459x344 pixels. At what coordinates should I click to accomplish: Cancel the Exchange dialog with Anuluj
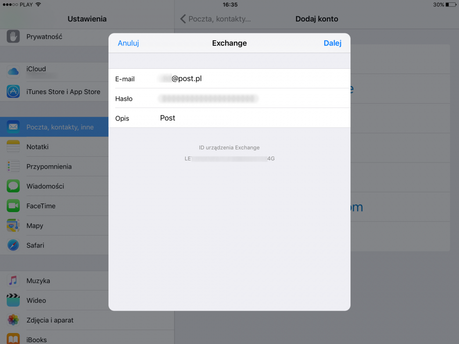tap(128, 43)
